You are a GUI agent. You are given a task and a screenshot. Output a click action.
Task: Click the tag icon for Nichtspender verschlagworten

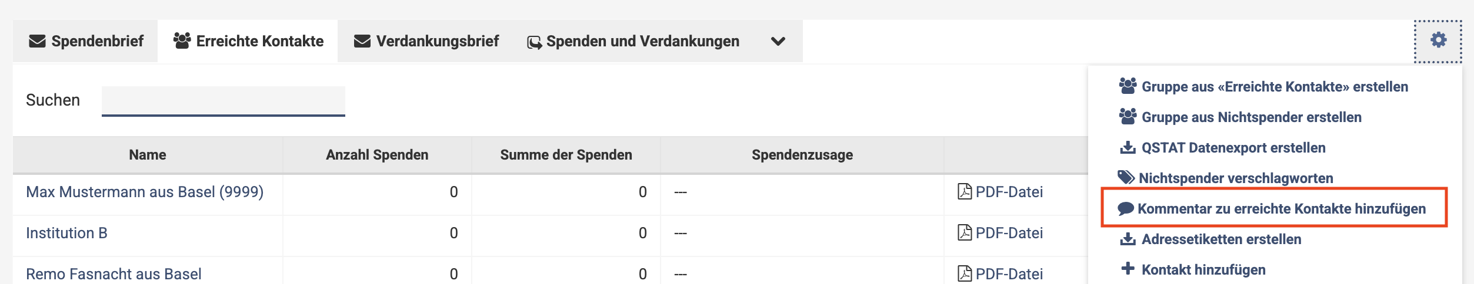click(1126, 178)
